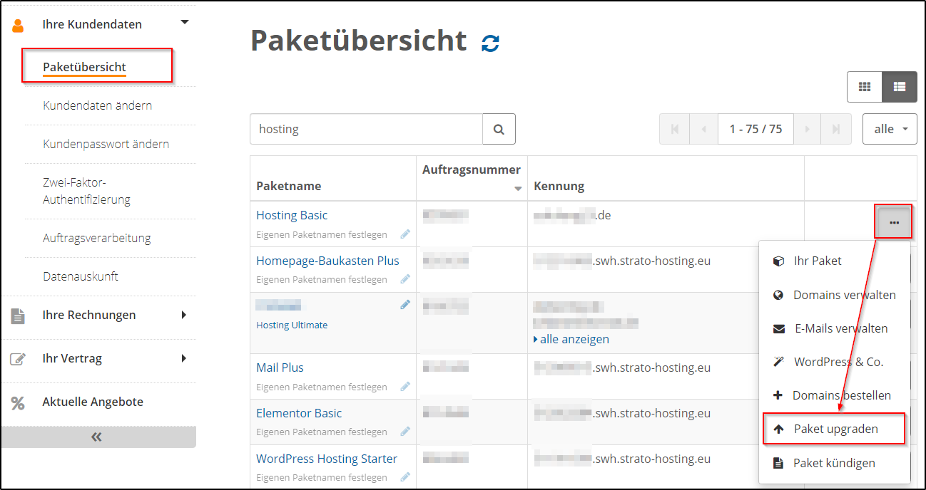Image resolution: width=926 pixels, height=490 pixels.
Task: Select the list view icon
Action: point(899,86)
